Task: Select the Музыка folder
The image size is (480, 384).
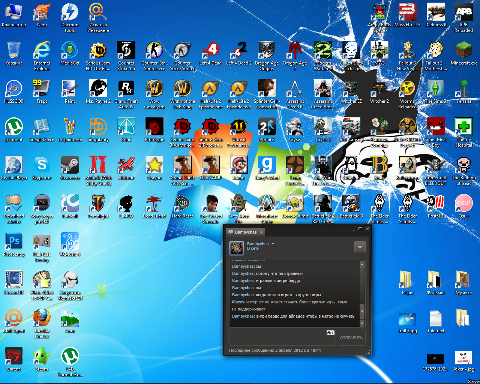Action: tap(464, 283)
